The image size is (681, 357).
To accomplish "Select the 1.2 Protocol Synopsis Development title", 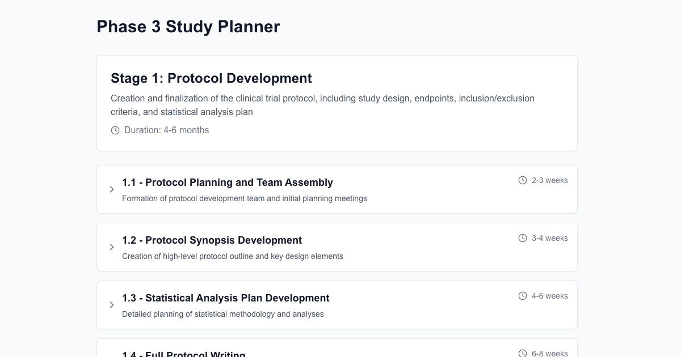I will coord(212,240).
